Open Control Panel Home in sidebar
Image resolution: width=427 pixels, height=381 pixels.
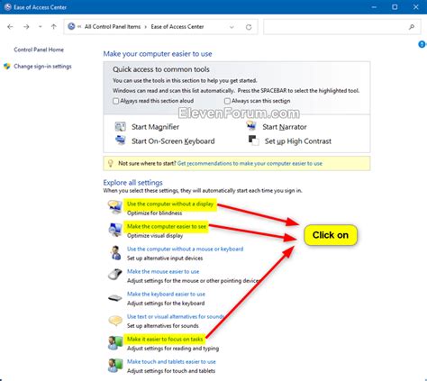[x=39, y=50]
